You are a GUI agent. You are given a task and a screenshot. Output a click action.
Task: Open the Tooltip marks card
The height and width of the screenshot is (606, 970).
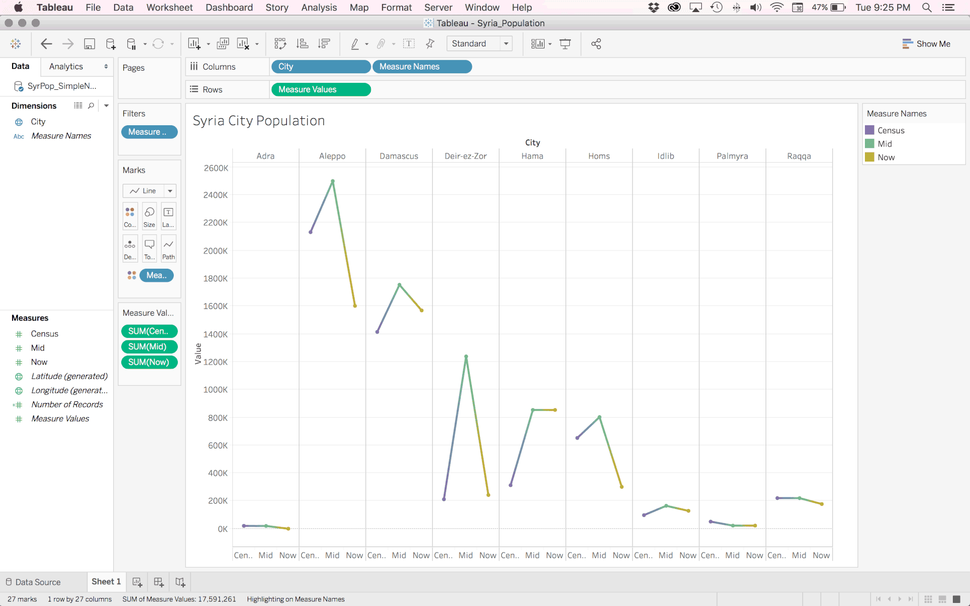point(149,248)
